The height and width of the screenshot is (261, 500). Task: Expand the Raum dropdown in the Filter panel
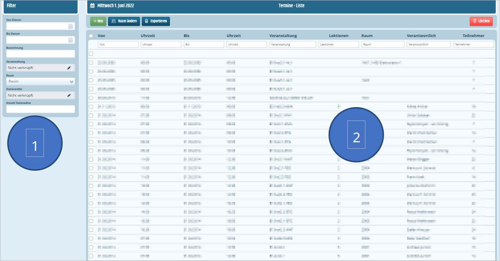point(41,81)
